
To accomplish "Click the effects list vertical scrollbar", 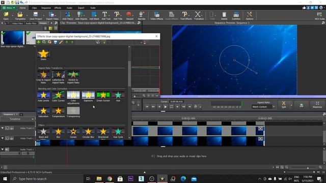I will (129, 73).
